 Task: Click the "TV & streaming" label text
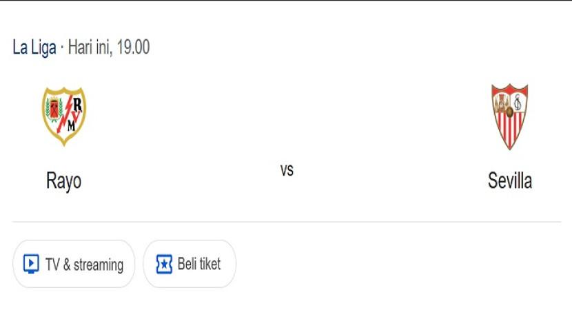(x=84, y=264)
